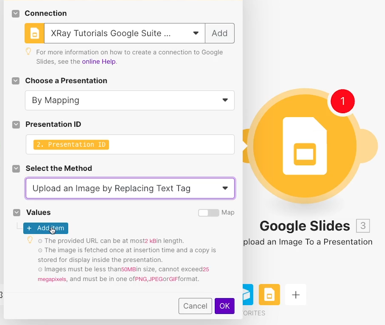The height and width of the screenshot is (325, 385).
Task: Click Cancel to discard changes
Action: 195,306
